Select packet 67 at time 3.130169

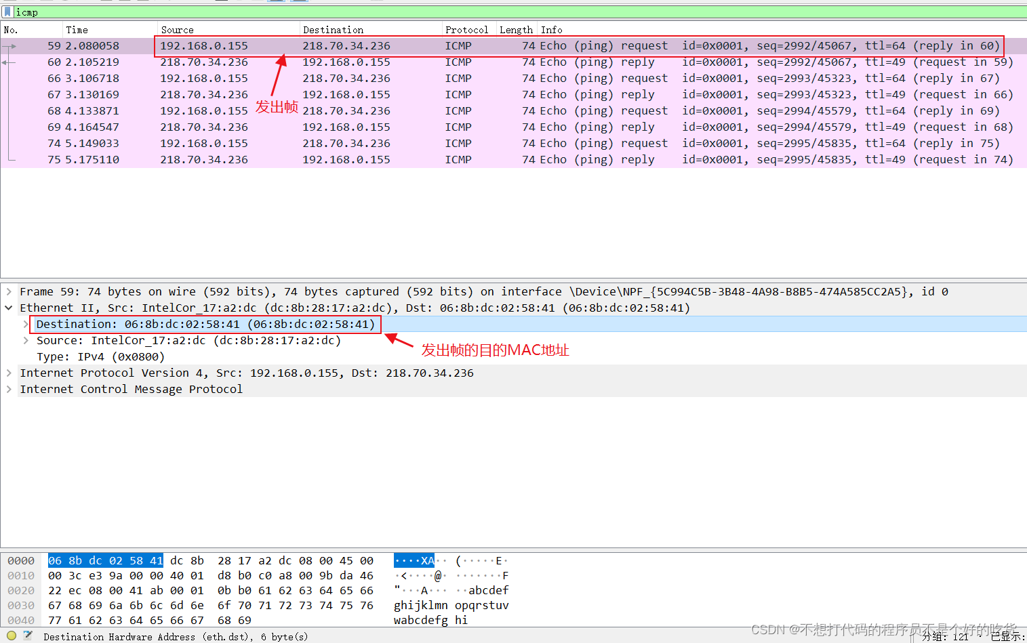point(513,94)
